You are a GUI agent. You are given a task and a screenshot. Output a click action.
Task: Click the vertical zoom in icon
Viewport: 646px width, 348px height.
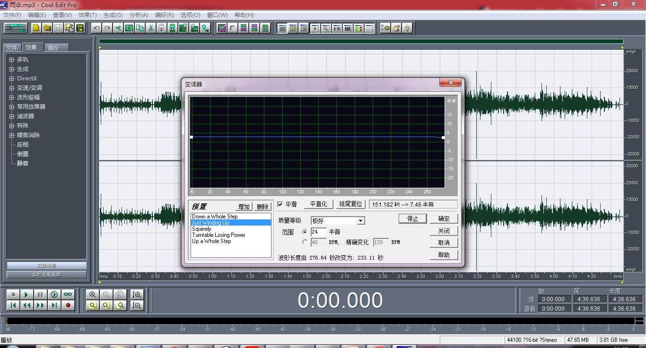(x=137, y=295)
